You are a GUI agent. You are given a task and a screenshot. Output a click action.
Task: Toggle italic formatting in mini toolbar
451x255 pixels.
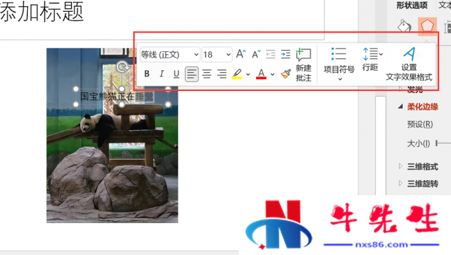[162, 74]
